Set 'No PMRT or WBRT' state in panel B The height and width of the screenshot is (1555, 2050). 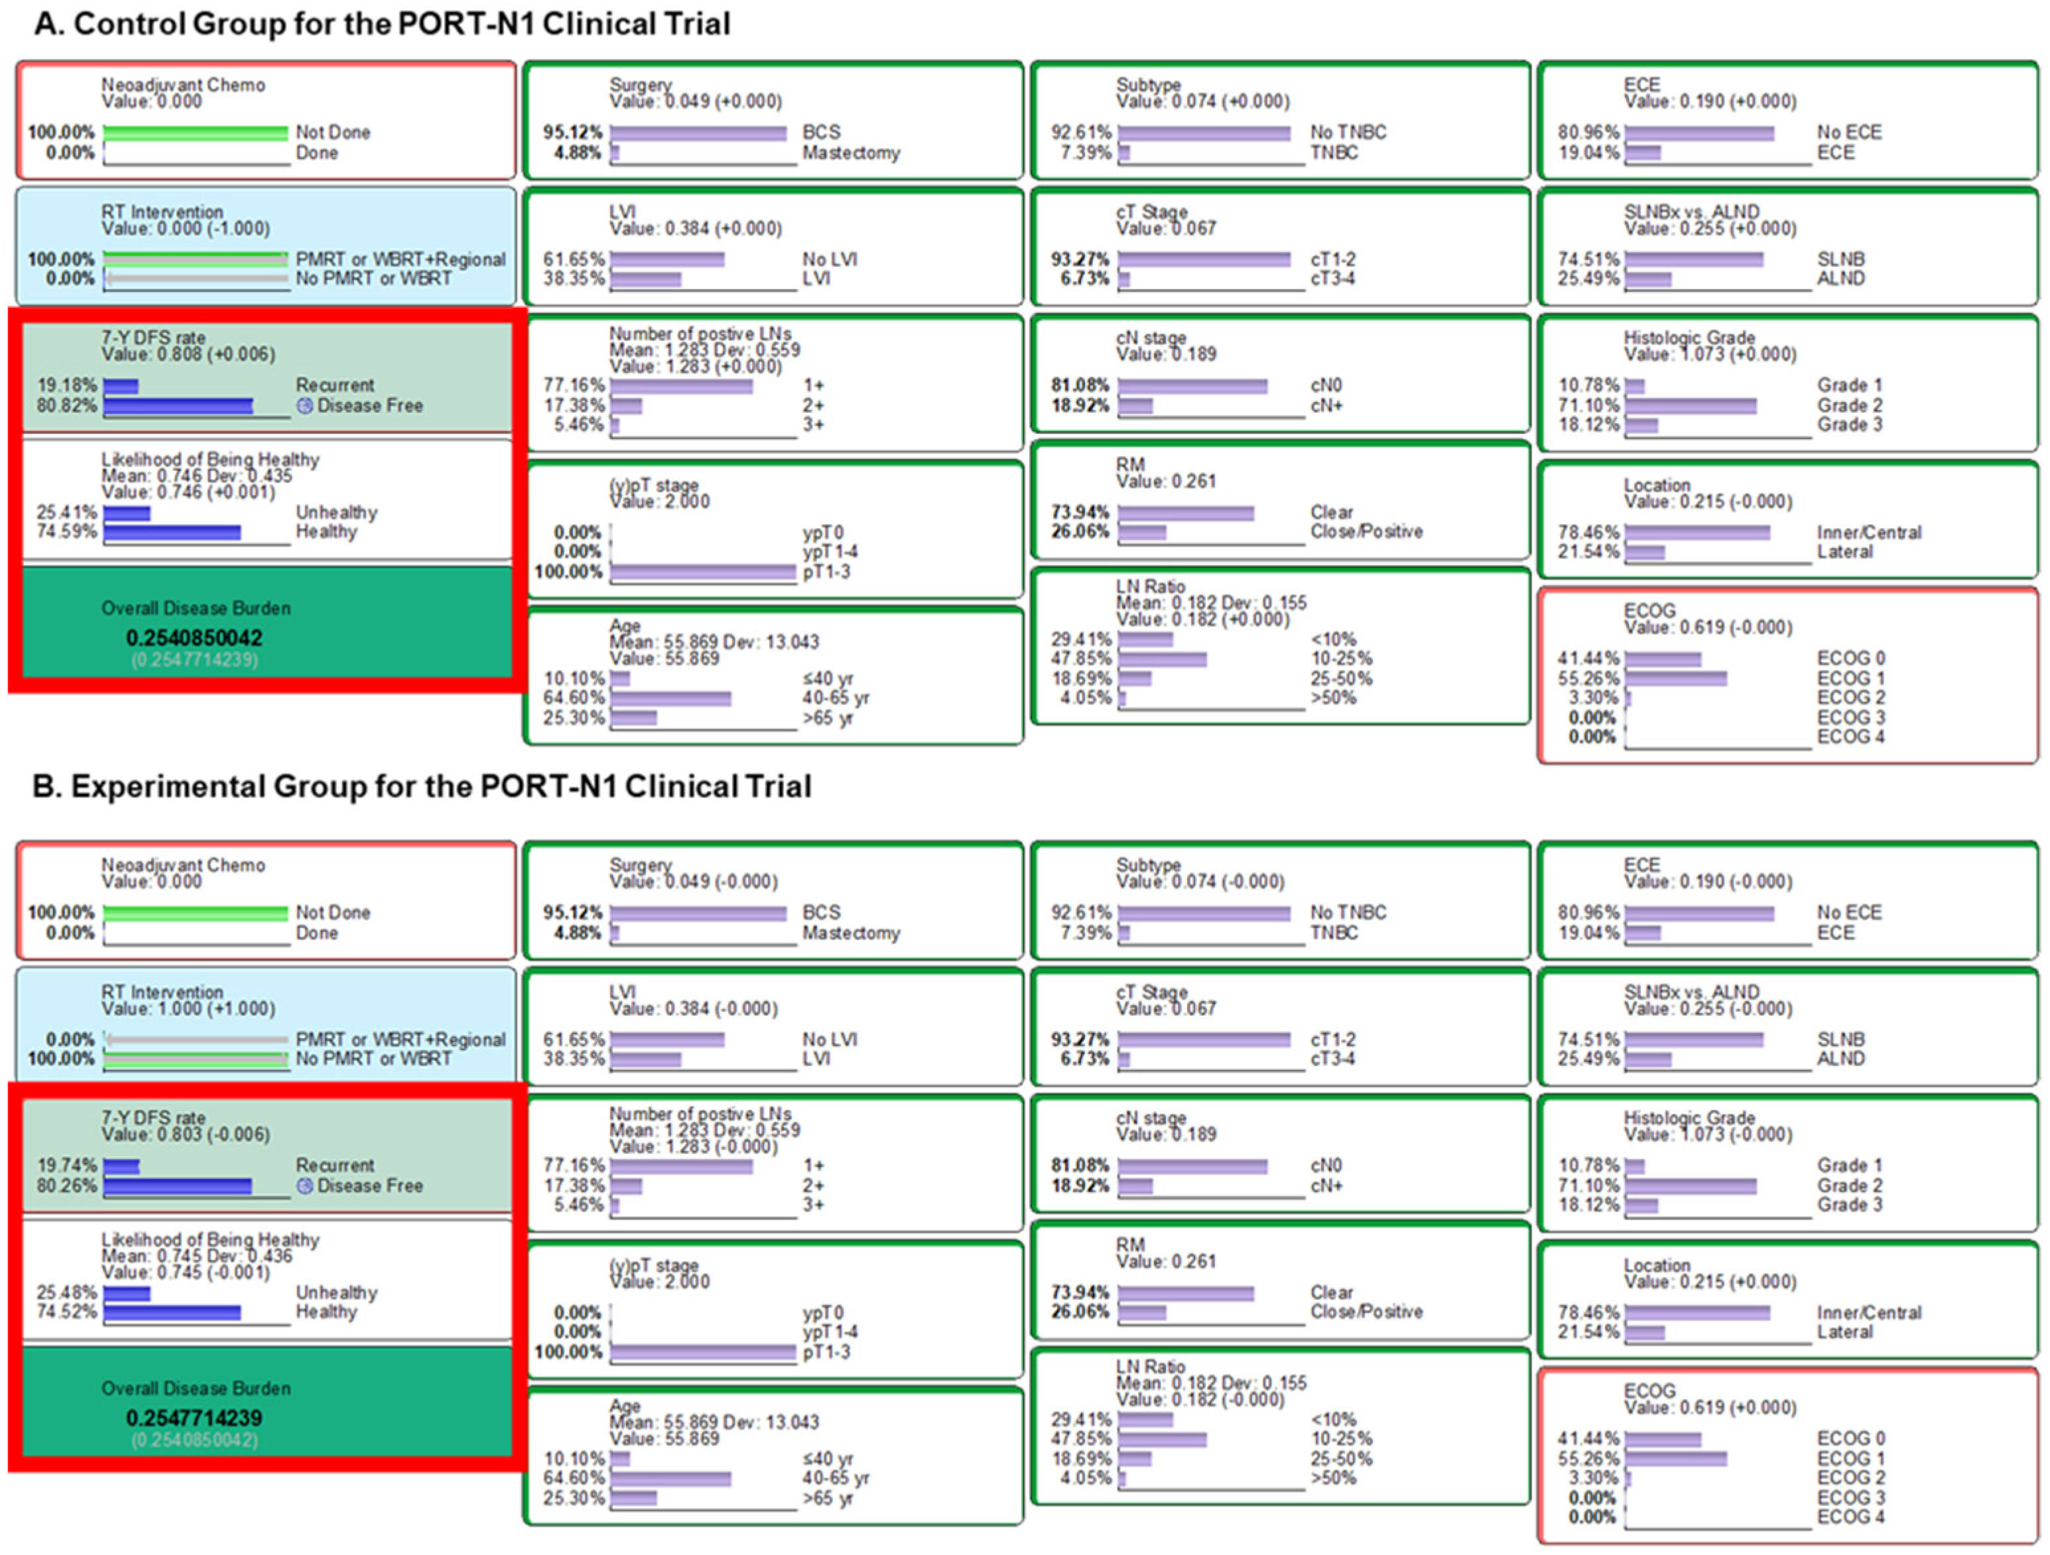[x=196, y=1059]
